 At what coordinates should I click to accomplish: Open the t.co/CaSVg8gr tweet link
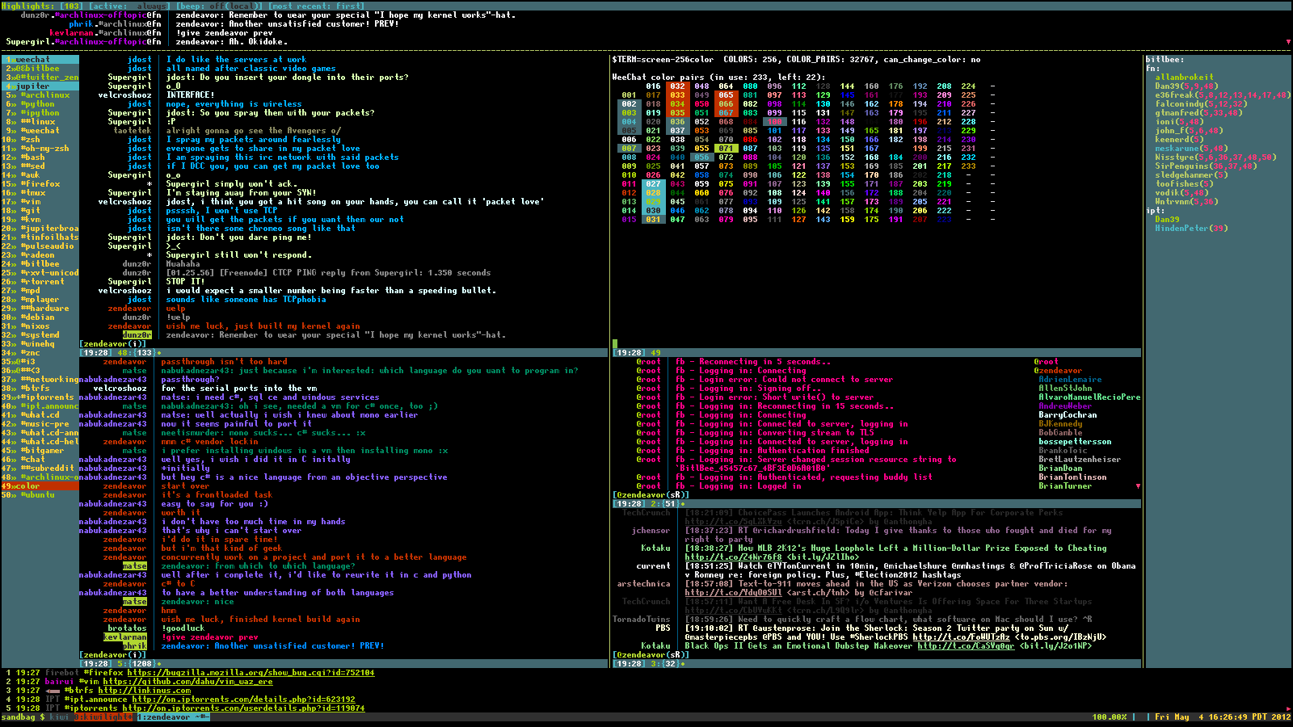[x=966, y=646]
